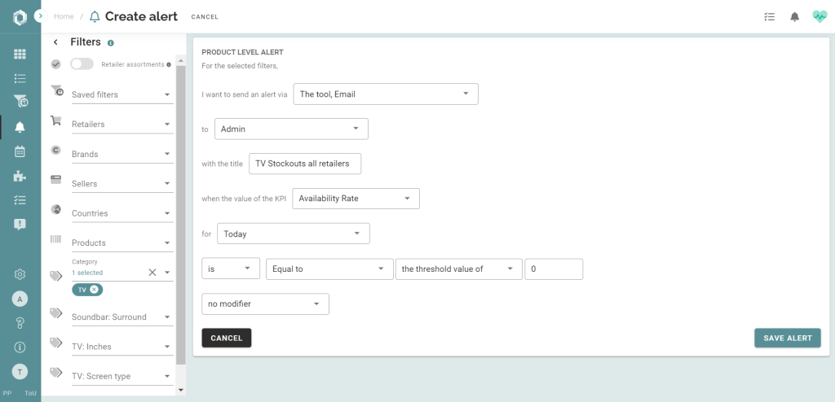Click the alerts bell icon in left sidebar
Screen dimensions: 835x402
pyautogui.click(x=20, y=127)
